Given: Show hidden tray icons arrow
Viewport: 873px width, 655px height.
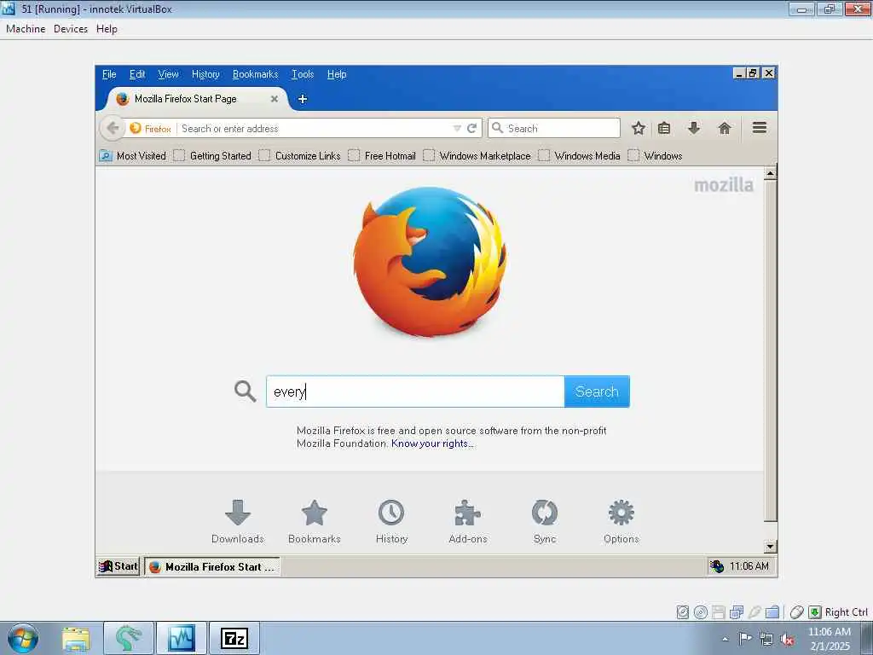Looking at the screenshot, I should tap(725, 640).
